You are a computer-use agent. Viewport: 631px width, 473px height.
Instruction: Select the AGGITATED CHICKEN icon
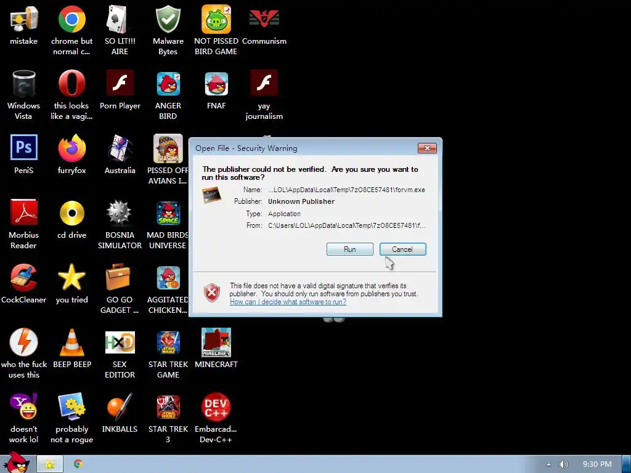coord(168,278)
